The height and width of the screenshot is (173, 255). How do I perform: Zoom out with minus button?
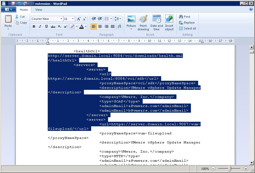[213, 169]
